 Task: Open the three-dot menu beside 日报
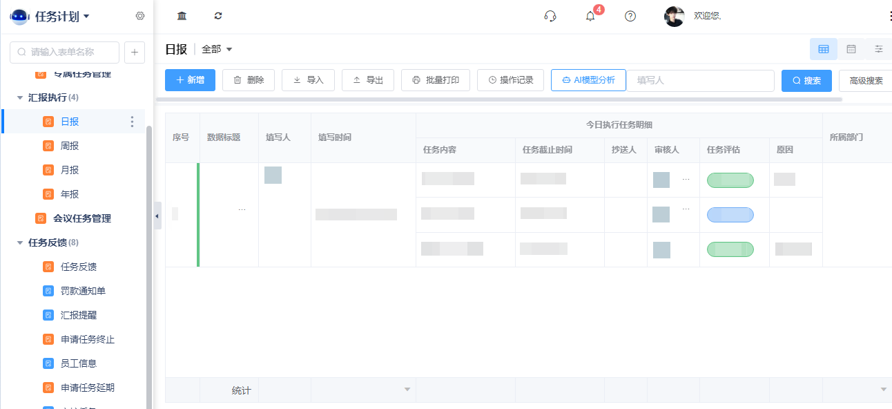click(133, 122)
